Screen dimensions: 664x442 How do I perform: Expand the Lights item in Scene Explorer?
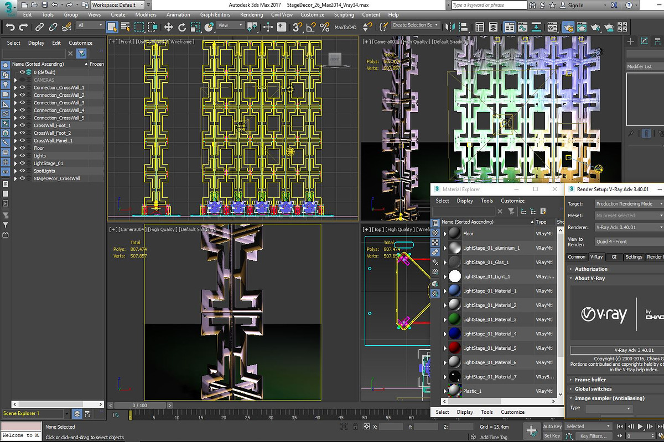[x=15, y=156]
